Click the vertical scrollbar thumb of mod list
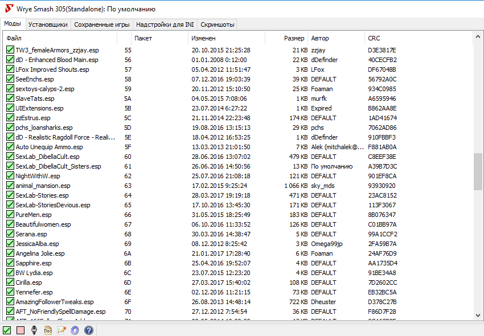Screen dimensions: 484x336 tap(478, 171)
